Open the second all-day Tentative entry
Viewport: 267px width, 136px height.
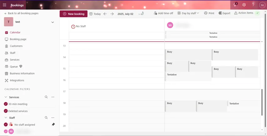pos(213,37)
